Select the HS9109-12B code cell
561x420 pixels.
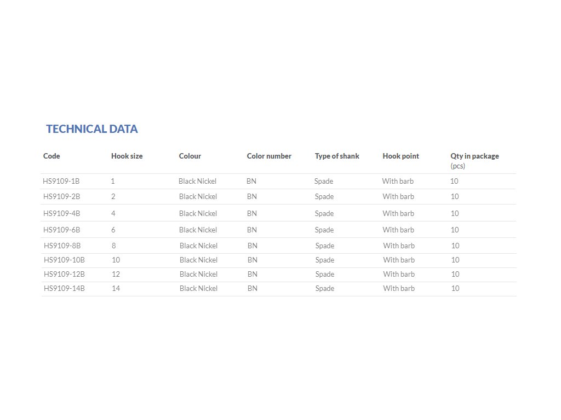[64, 274]
